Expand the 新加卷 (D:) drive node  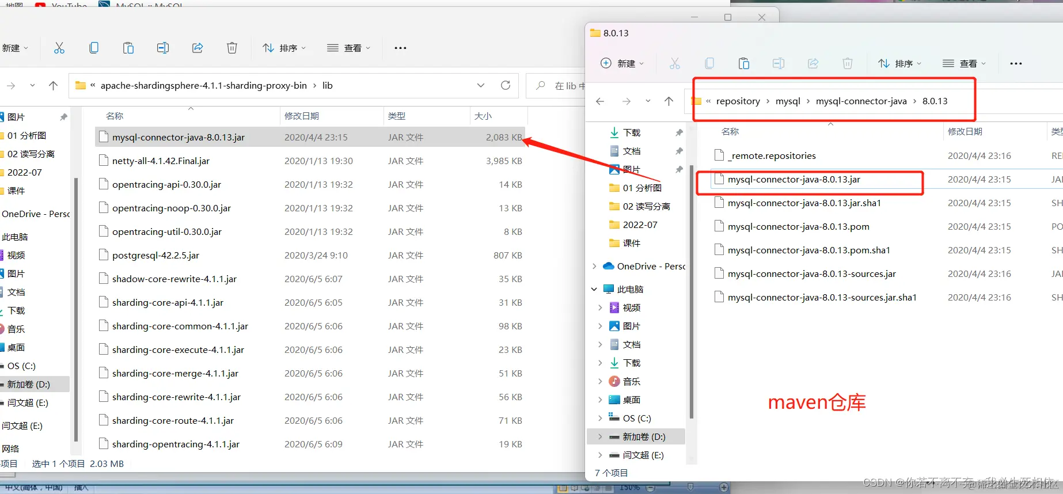click(x=600, y=436)
